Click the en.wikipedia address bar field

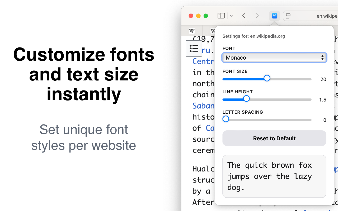(x=311, y=16)
